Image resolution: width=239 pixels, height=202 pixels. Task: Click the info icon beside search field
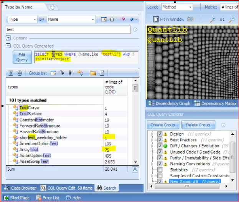tap(135, 30)
